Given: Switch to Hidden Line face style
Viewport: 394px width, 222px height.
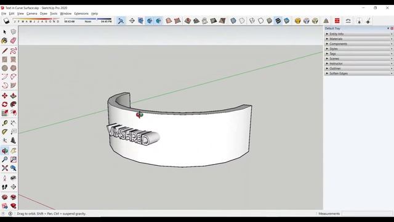Looking at the screenshot, I should 260,20.
